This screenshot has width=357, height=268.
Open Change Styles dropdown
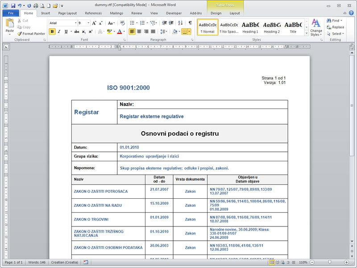(x=316, y=27)
